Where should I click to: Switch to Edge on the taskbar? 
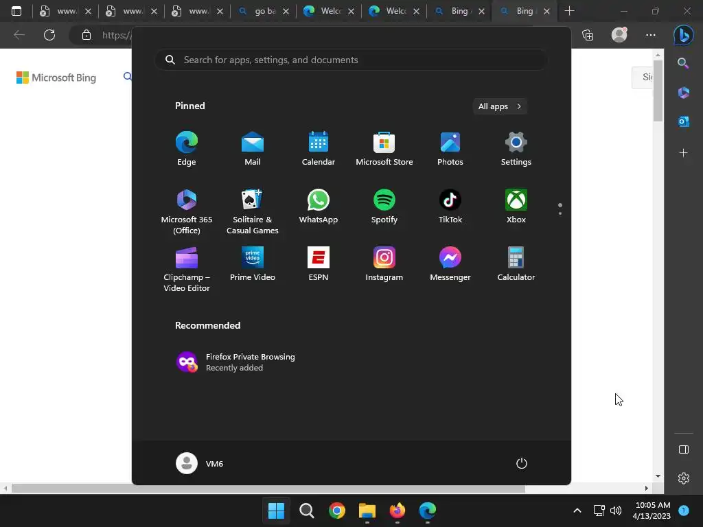428,511
